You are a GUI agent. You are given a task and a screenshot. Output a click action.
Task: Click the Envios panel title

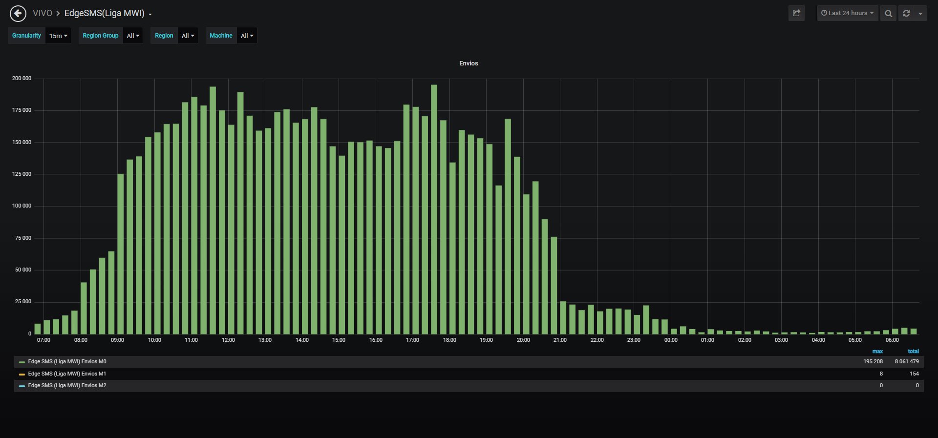(469, 63)
